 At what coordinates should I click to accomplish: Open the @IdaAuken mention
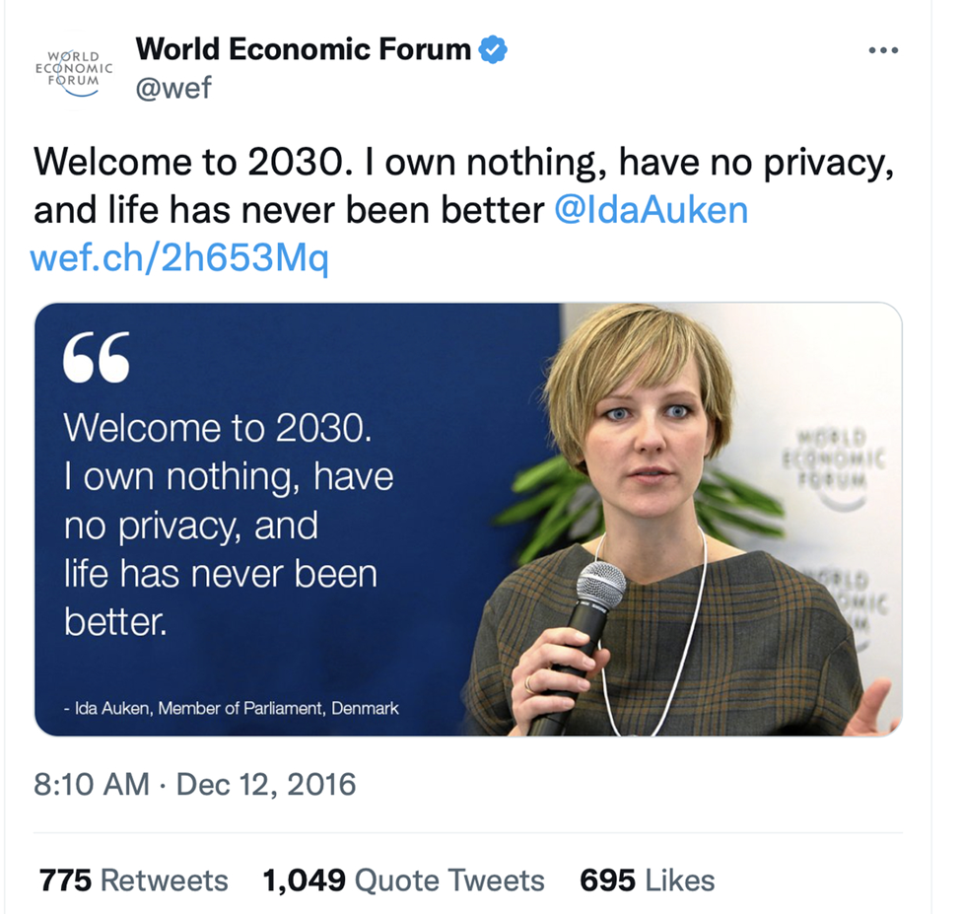pyautogui.click(x=651, y=210)
